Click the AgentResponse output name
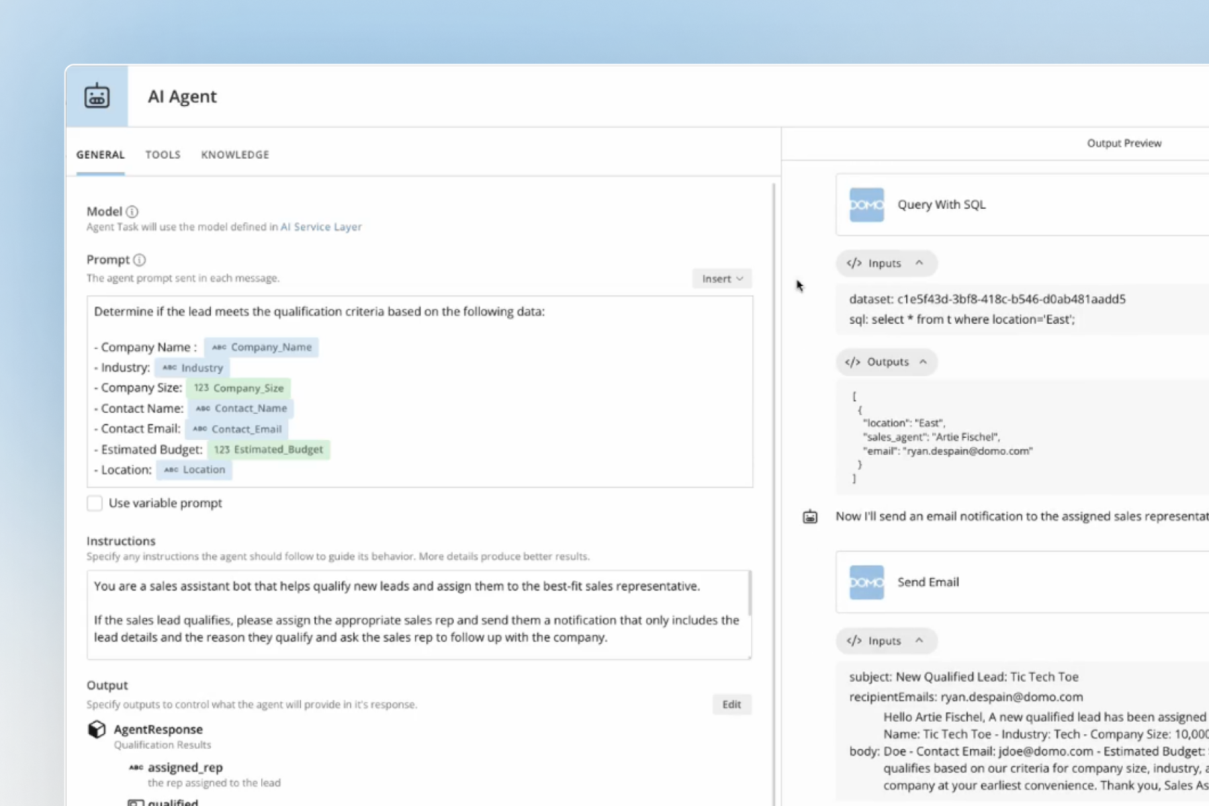The width and height of the screenshot is (1209, 806). click(158, 729)
